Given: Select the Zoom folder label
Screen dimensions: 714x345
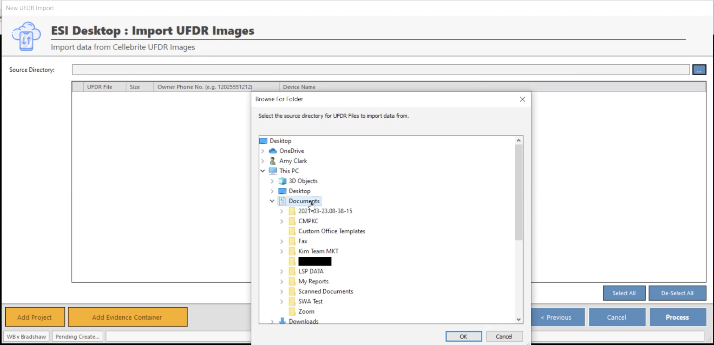Looking at the screenshot, I should click(x=306, y=311).
